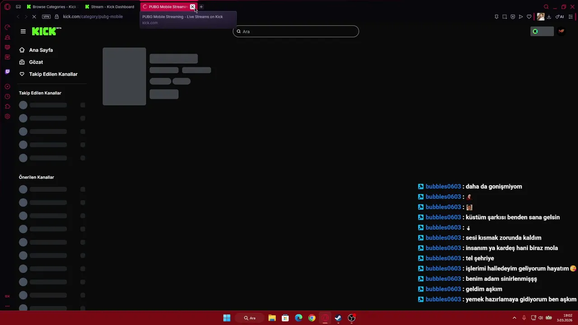Open File Explorer from taskbar
Screen dimensions: 578x325
click(272, 318)
